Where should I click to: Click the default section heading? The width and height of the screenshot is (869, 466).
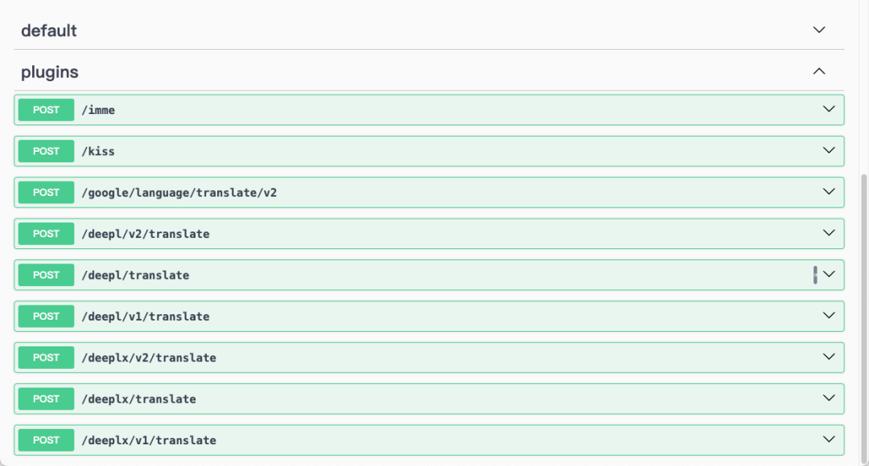pos(49,31)
